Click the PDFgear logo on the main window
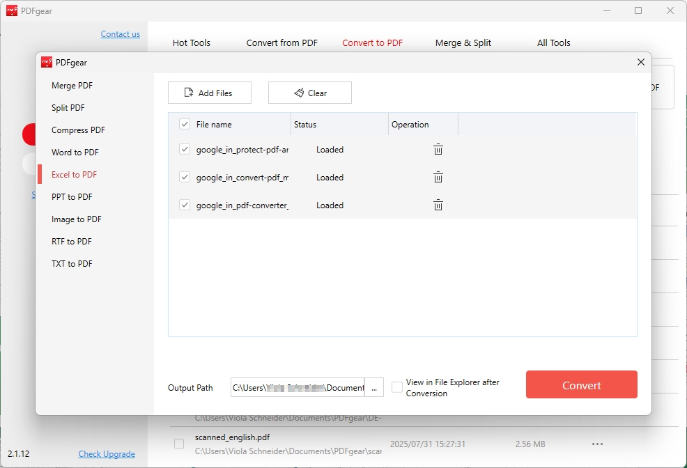Viewport: 687px width, 468px height. point(11,10)
